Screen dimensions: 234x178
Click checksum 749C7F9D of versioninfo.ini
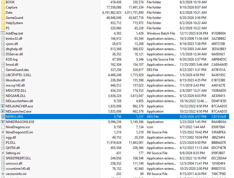coord(218,174)
